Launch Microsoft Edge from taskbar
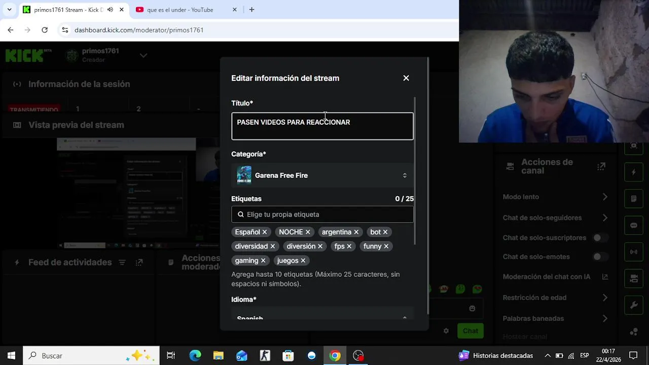Image resolution: width=649 pixels, height=365 pixels. point(195,355)
